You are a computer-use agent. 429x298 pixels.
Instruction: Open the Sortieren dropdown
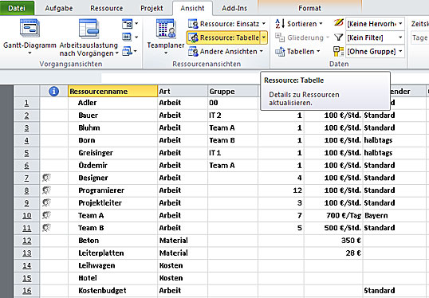299,24
